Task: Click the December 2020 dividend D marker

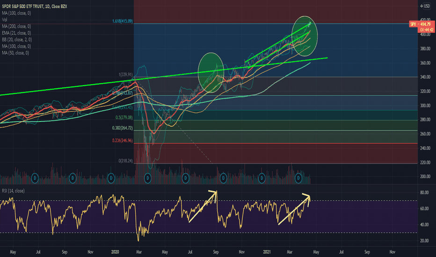Action: pyautogui.click(x=262, y=178)
